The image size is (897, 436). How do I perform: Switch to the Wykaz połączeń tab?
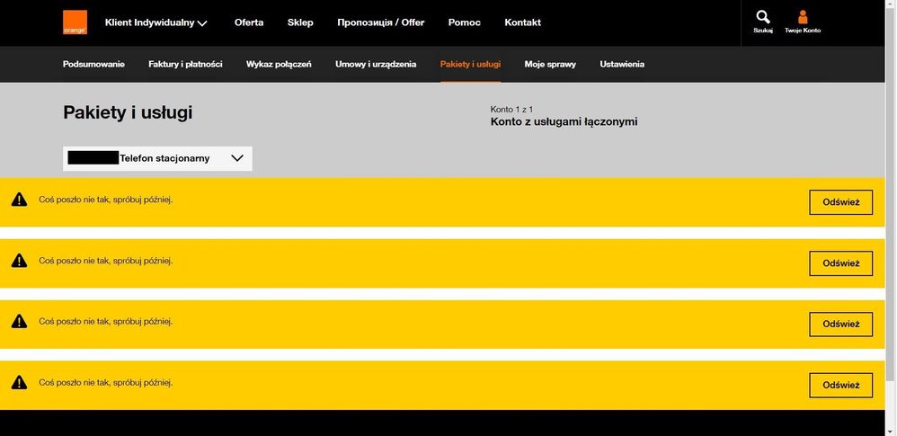coord(279,64)
